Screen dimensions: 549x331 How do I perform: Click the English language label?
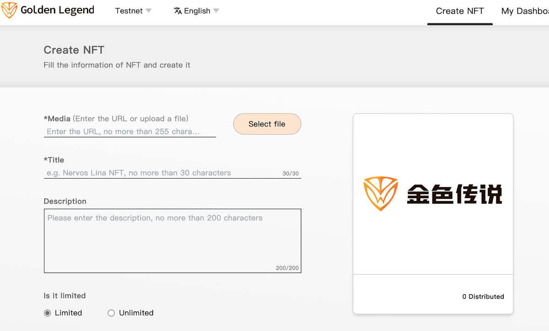[x=197, y=11]
